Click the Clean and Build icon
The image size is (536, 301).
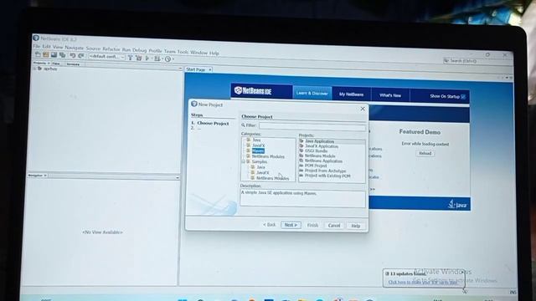139,58
